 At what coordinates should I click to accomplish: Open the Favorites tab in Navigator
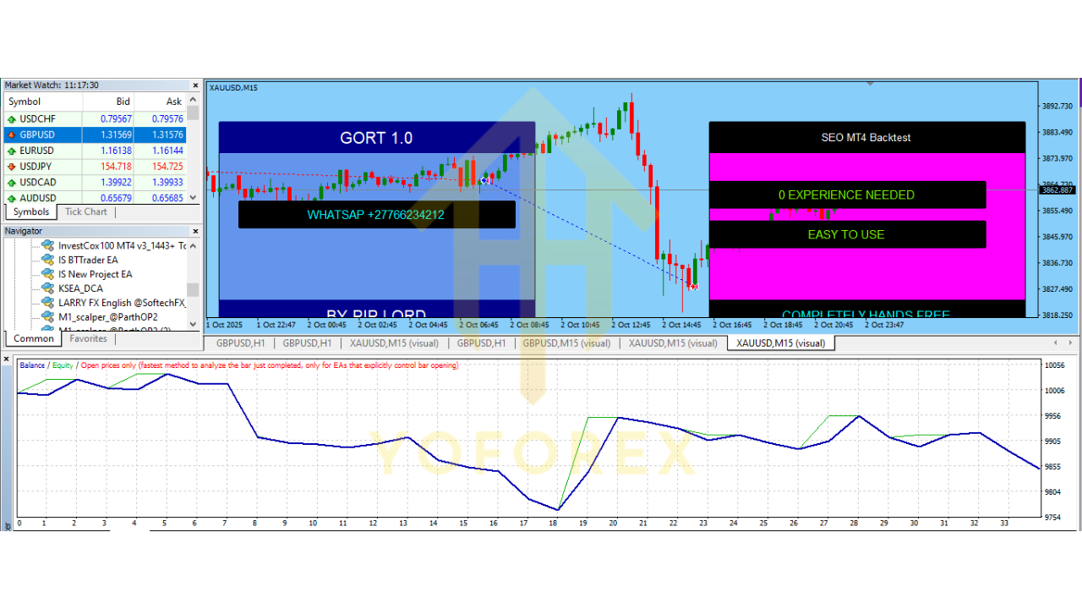pyautogui.click(x=88, y=338)
